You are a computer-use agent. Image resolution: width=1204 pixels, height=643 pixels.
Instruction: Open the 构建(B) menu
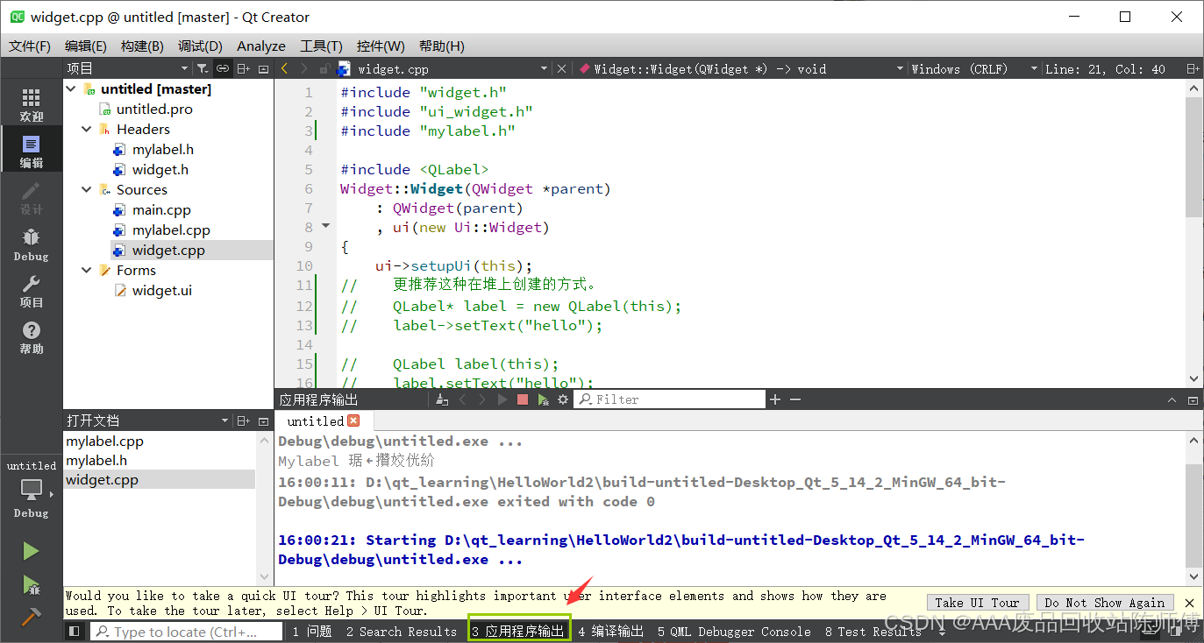click(142, 46)
